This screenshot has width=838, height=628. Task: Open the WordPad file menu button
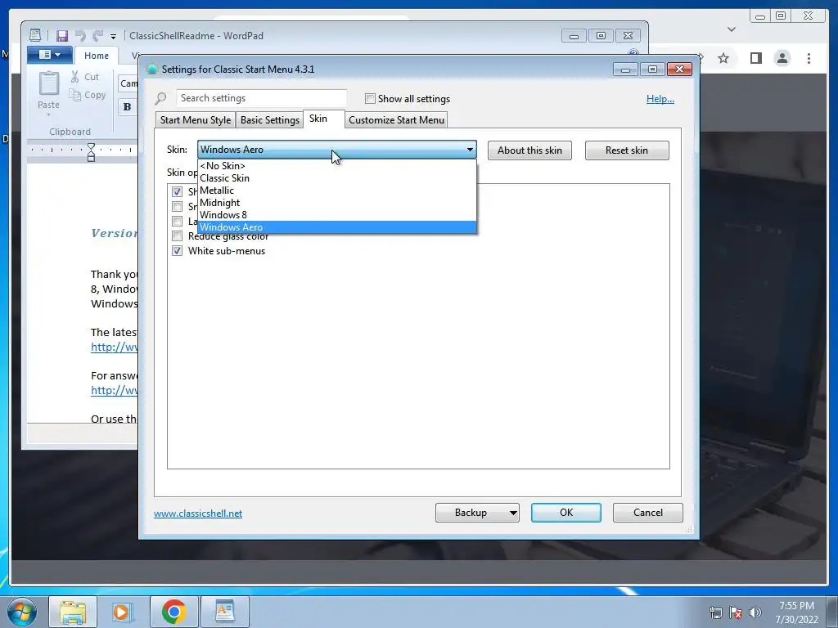(x=50, y=55)
